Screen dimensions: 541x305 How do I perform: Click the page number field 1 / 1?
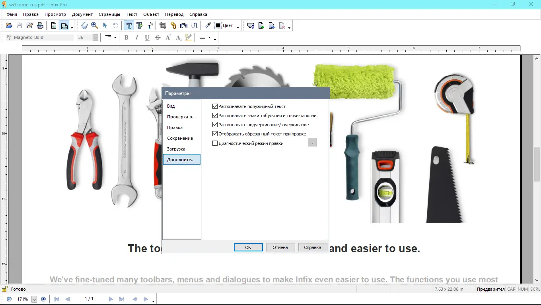(89, 299)
